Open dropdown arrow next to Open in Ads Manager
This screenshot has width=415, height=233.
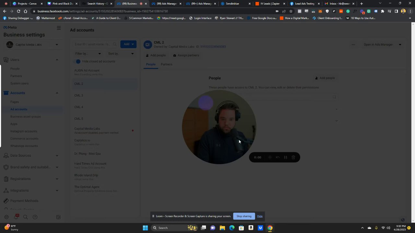(x=400, y=45)
